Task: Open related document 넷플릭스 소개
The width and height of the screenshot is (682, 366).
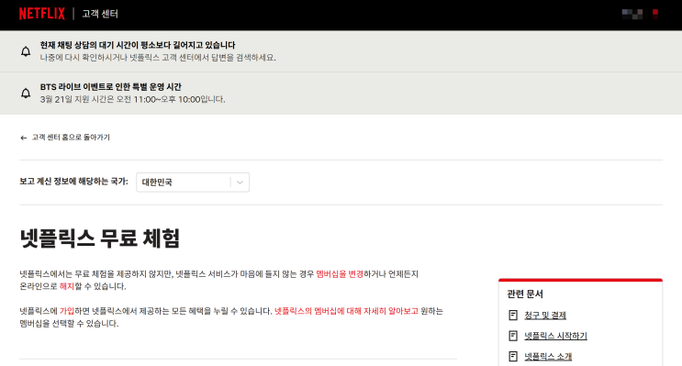Action: (548, 357)
